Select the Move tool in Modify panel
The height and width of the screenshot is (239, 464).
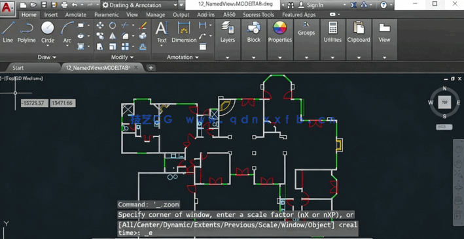100,25
